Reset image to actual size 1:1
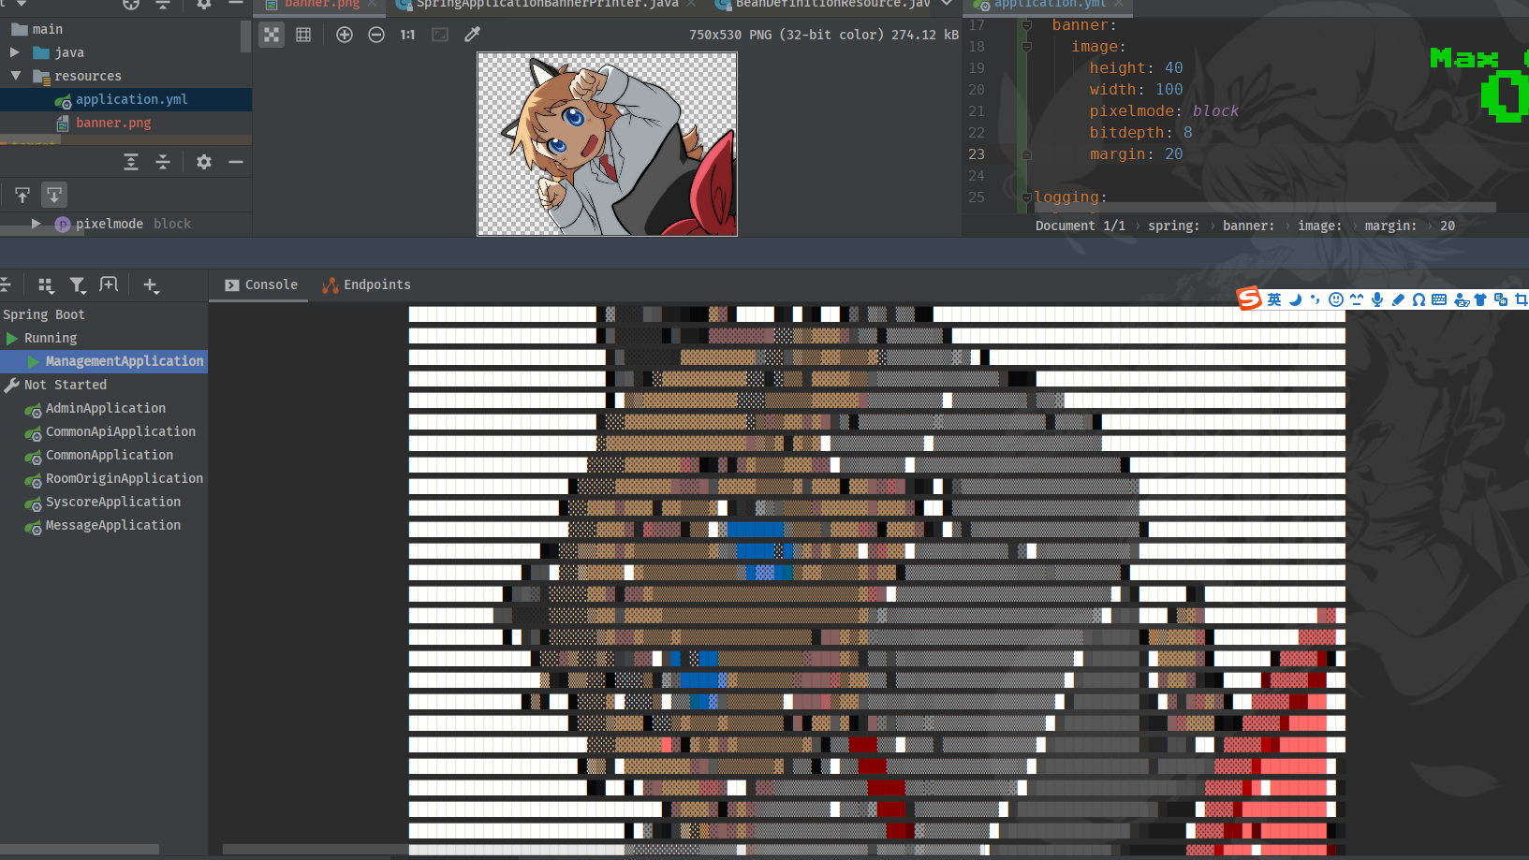This screenshot has height=860, width=1529. coord(407,35)
